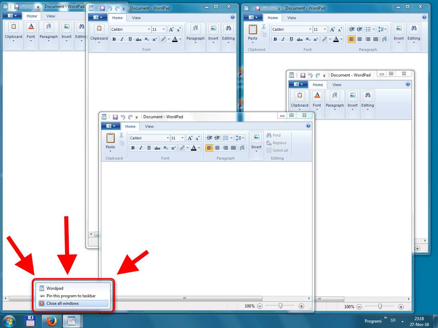Grow font size in the top-right window
This screenshot has height=328, width=438.
click(x=332, y=29)
